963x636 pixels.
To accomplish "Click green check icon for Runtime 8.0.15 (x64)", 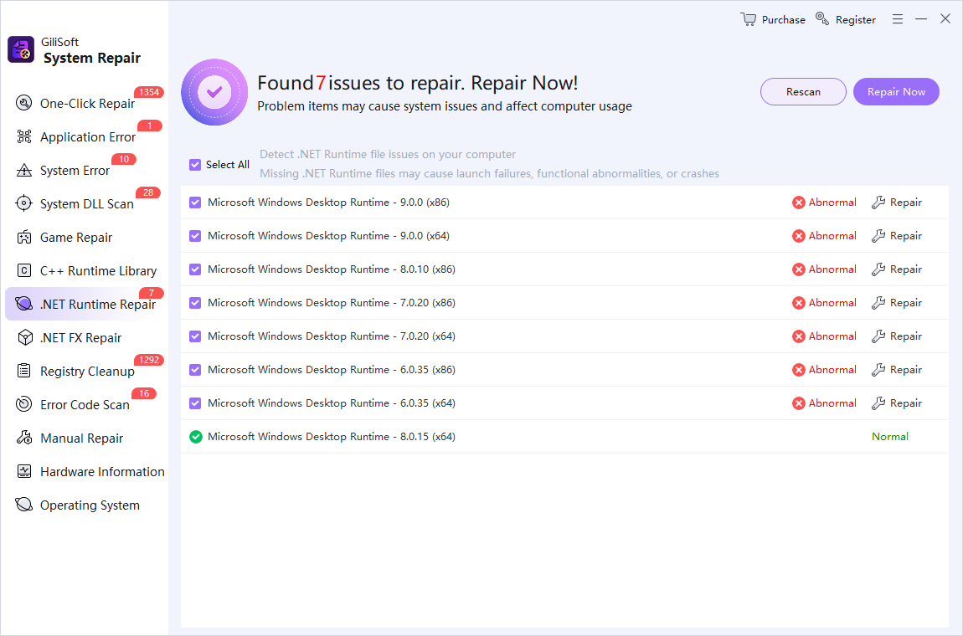I will point(196,437).
